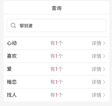Open 详情 for the 暗恋 row
This screenshot has width=112, height=106.
click(96, 82)
